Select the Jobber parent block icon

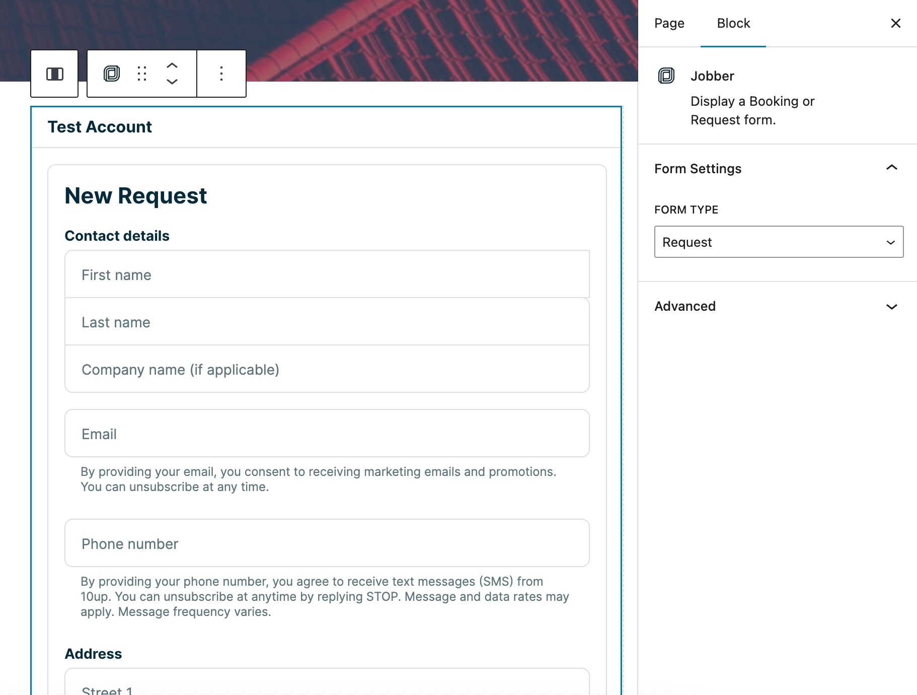pos(112,74)
